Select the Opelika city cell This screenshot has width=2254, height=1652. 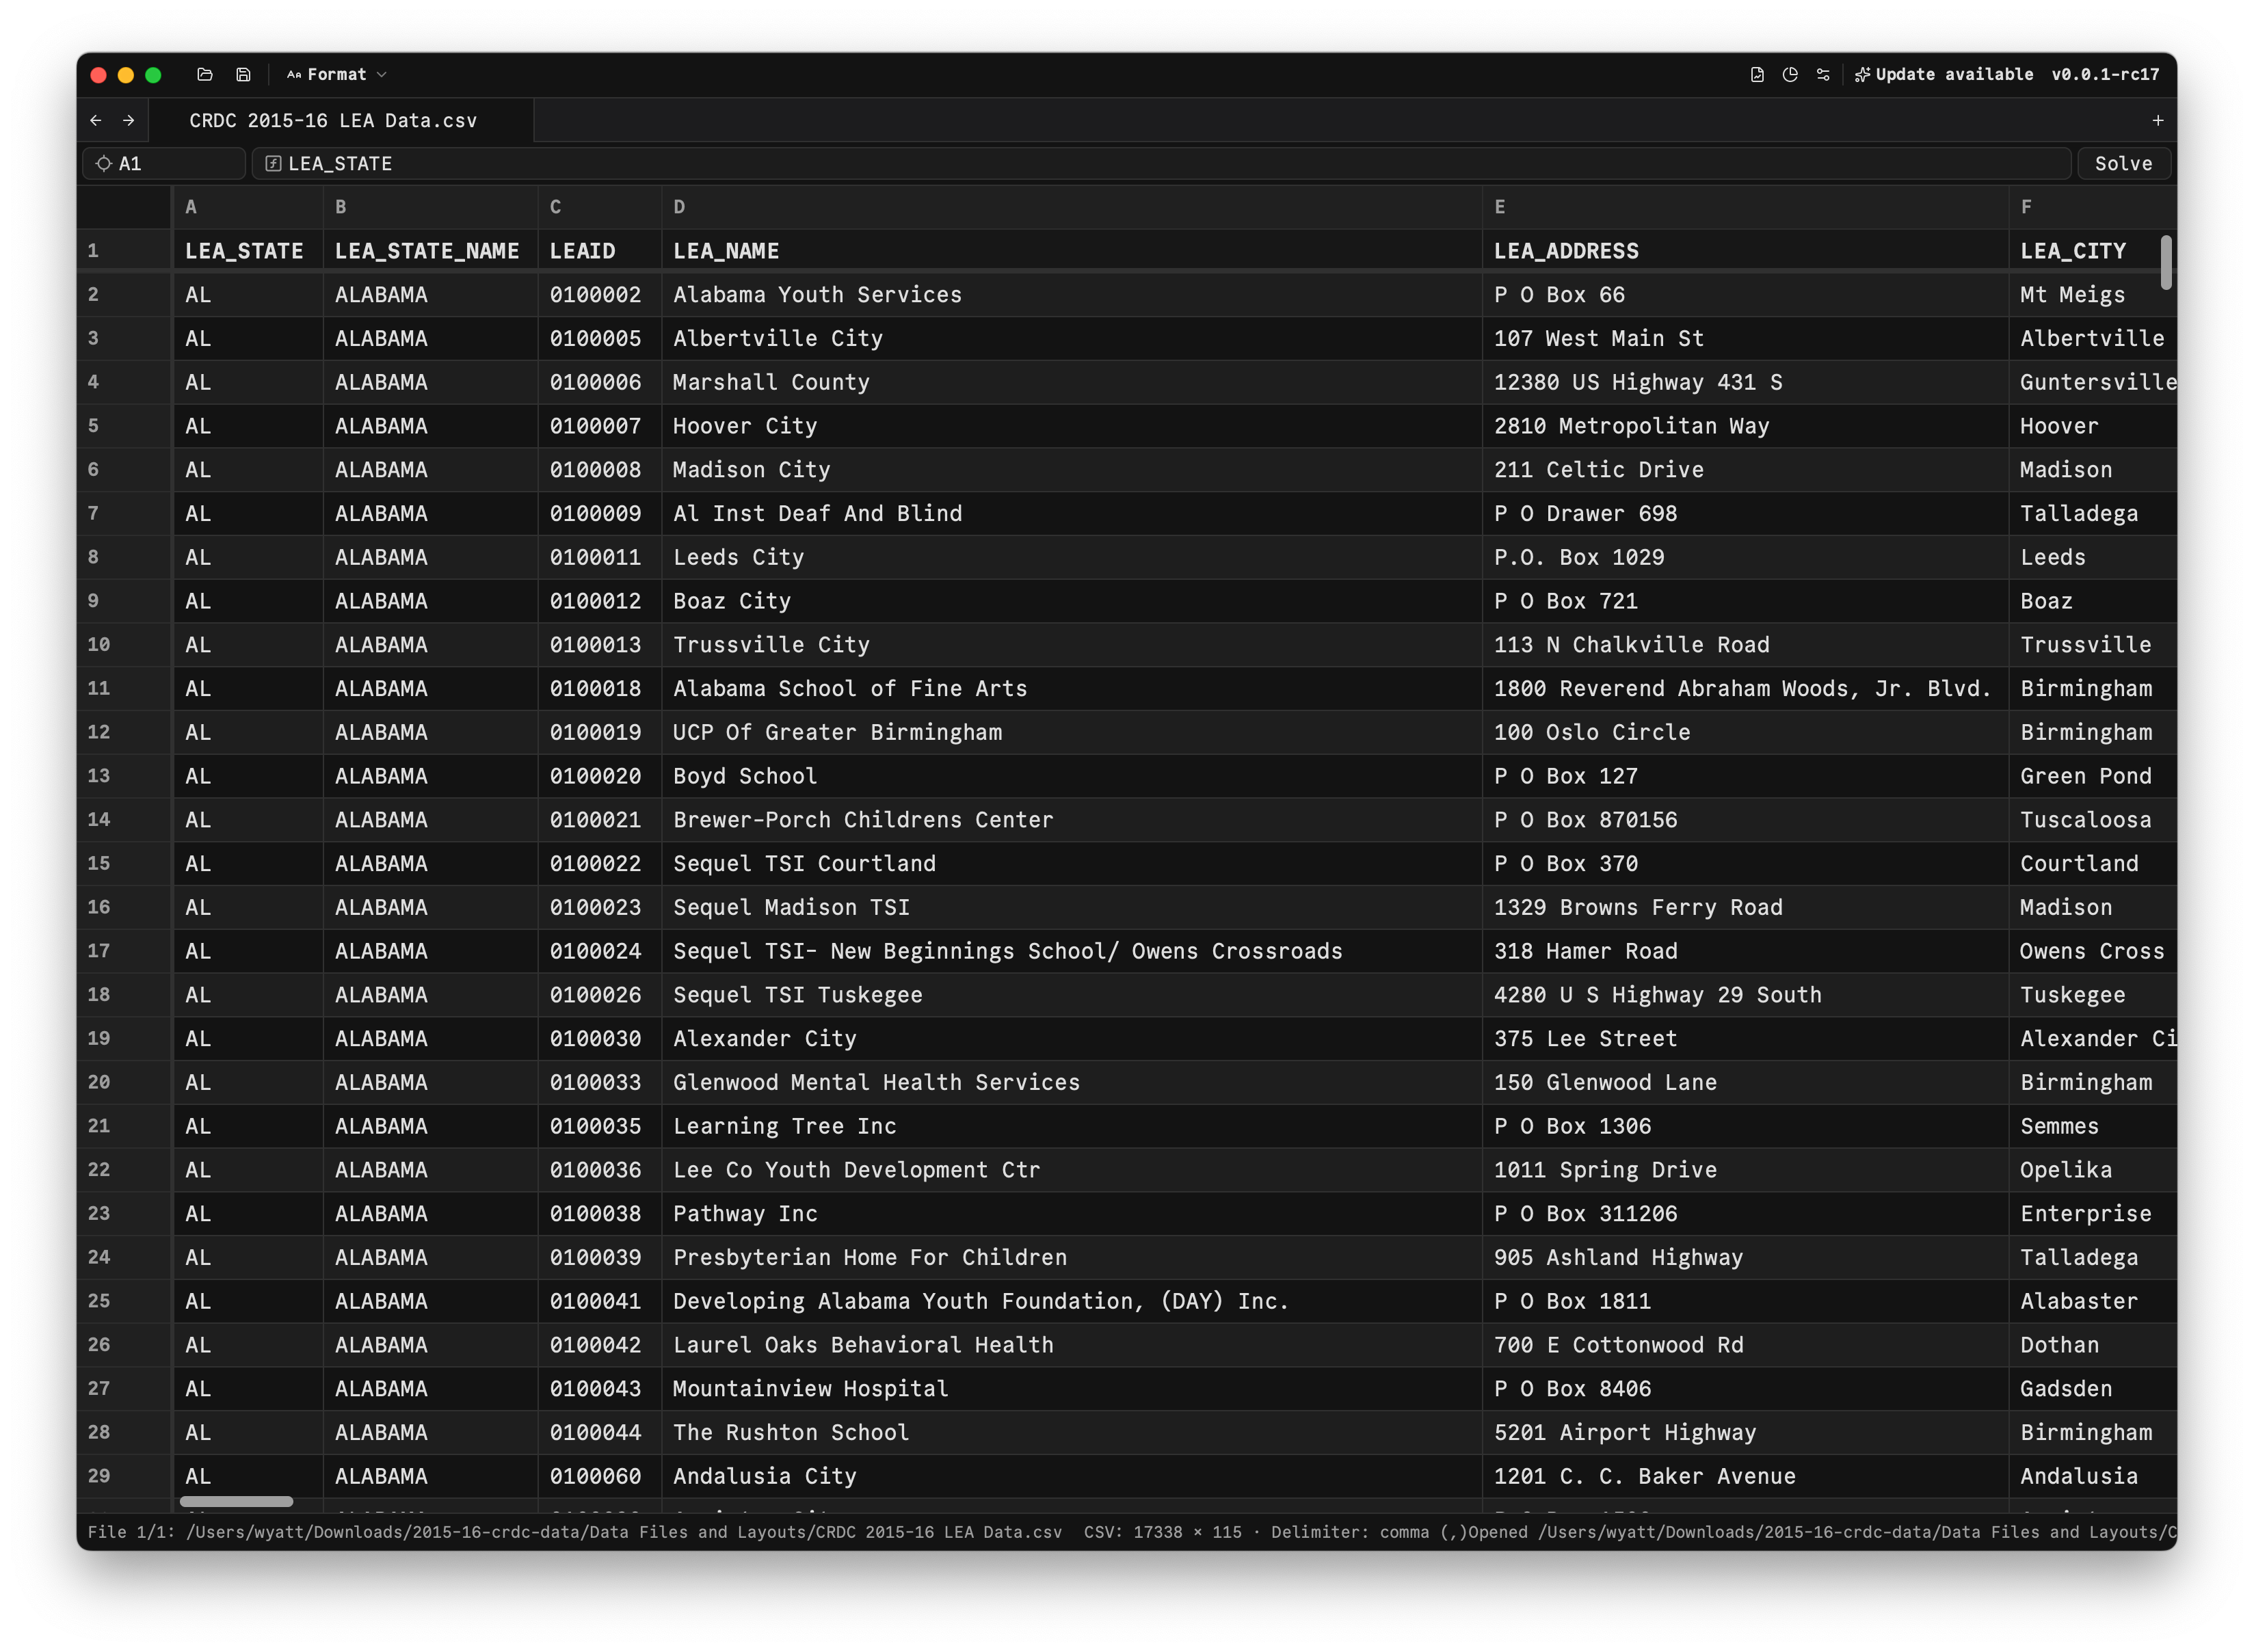2092,1170
